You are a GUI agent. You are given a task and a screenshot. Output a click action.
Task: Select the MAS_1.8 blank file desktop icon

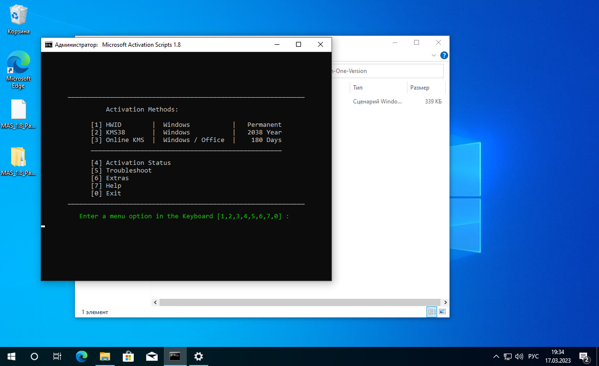(x=18, y=114)
